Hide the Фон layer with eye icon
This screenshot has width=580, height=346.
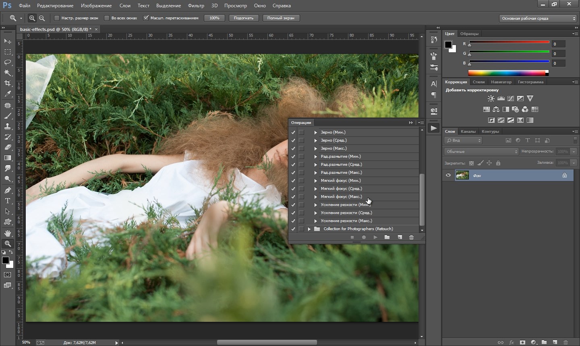[x=448, y=175]
